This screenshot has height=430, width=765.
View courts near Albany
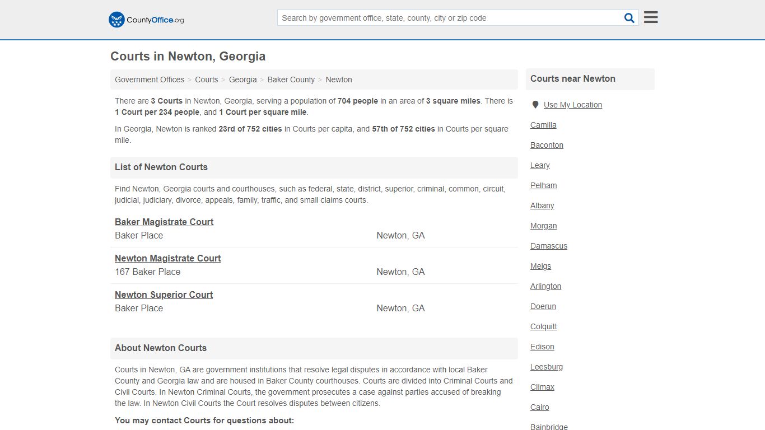(542, 205)
